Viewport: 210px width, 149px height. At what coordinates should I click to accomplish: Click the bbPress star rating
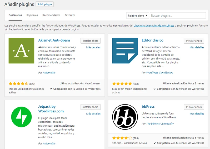point(122,138)
